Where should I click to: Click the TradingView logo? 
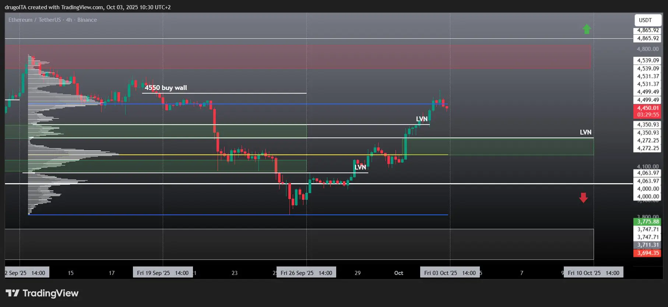point(42,293)
